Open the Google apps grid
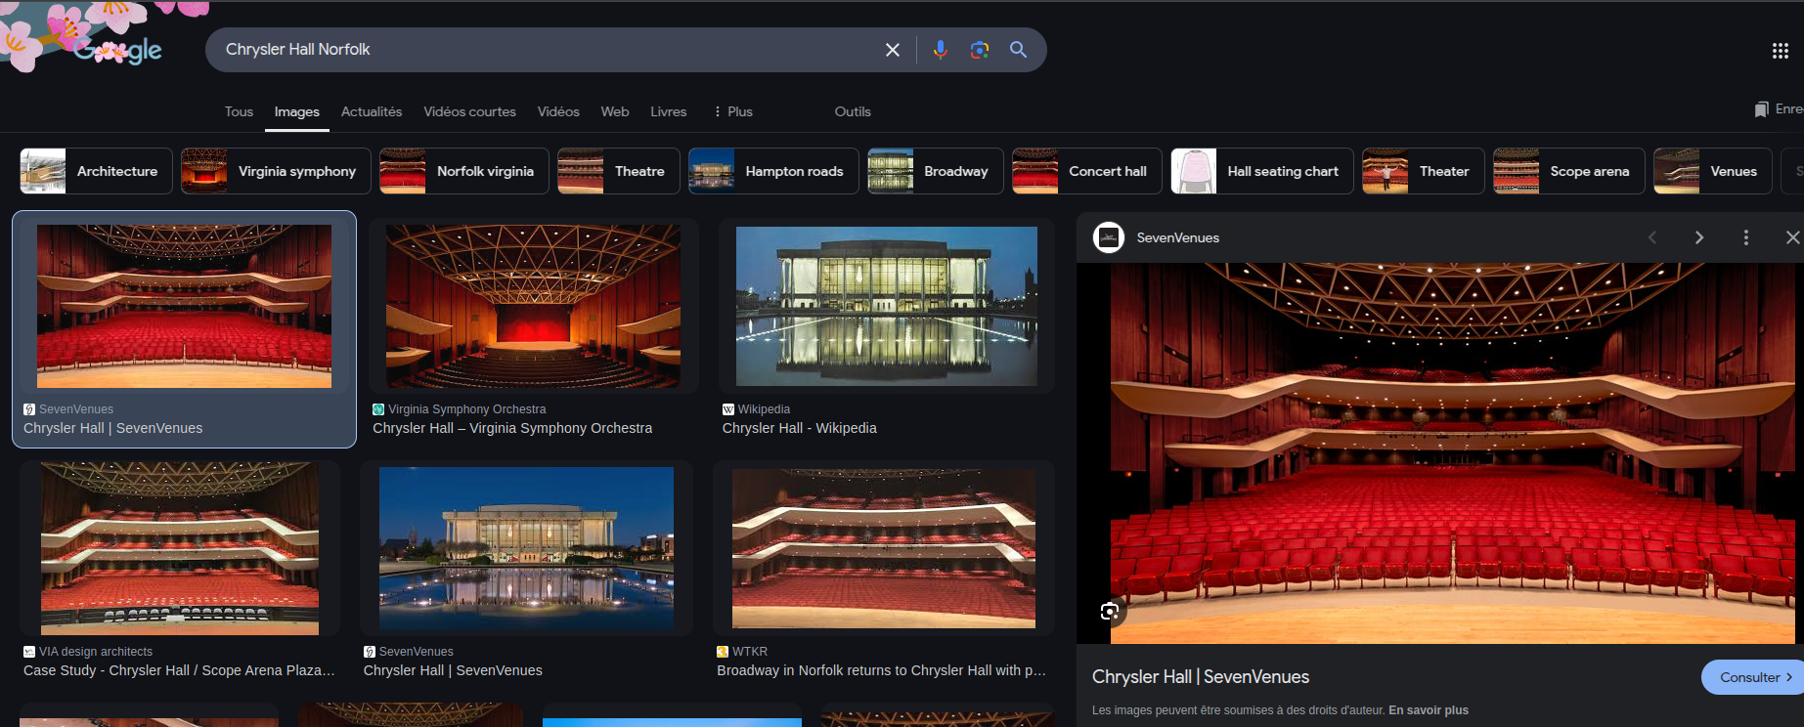This screenshot has width=1804, height=727. [1780, 51]
